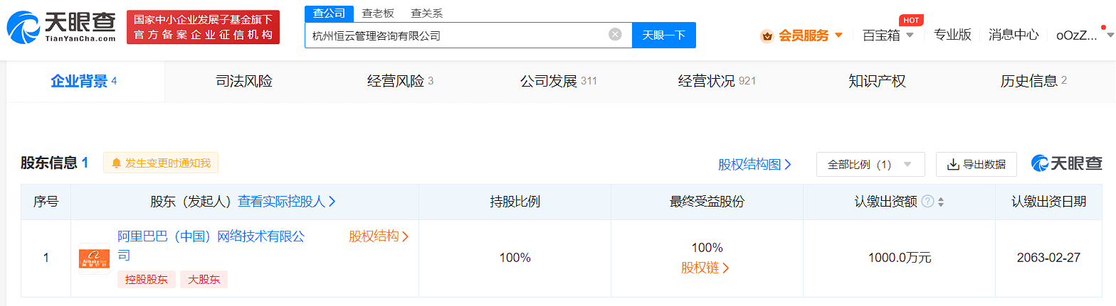Open 查看实际控股人 link
1116x306 pixels.
[x=287, y=202]
